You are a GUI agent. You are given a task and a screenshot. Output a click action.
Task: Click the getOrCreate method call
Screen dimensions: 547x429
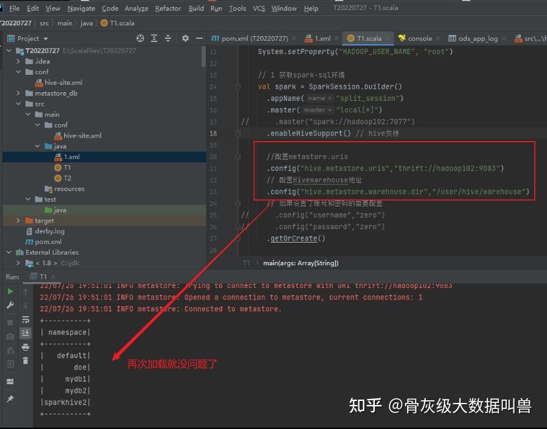(294, 239)
